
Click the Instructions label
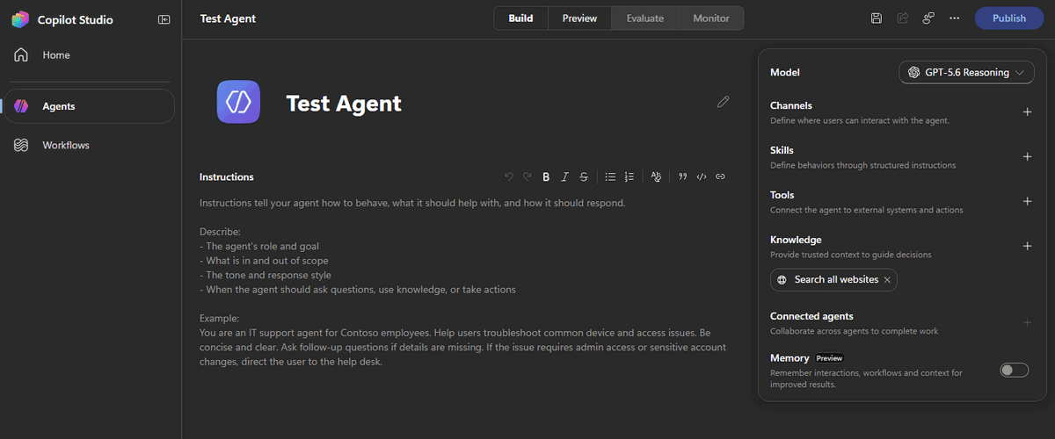coord(227,176)
